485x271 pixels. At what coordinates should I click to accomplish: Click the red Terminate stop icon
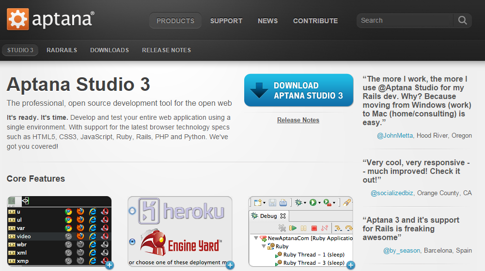tap(314, 228)
